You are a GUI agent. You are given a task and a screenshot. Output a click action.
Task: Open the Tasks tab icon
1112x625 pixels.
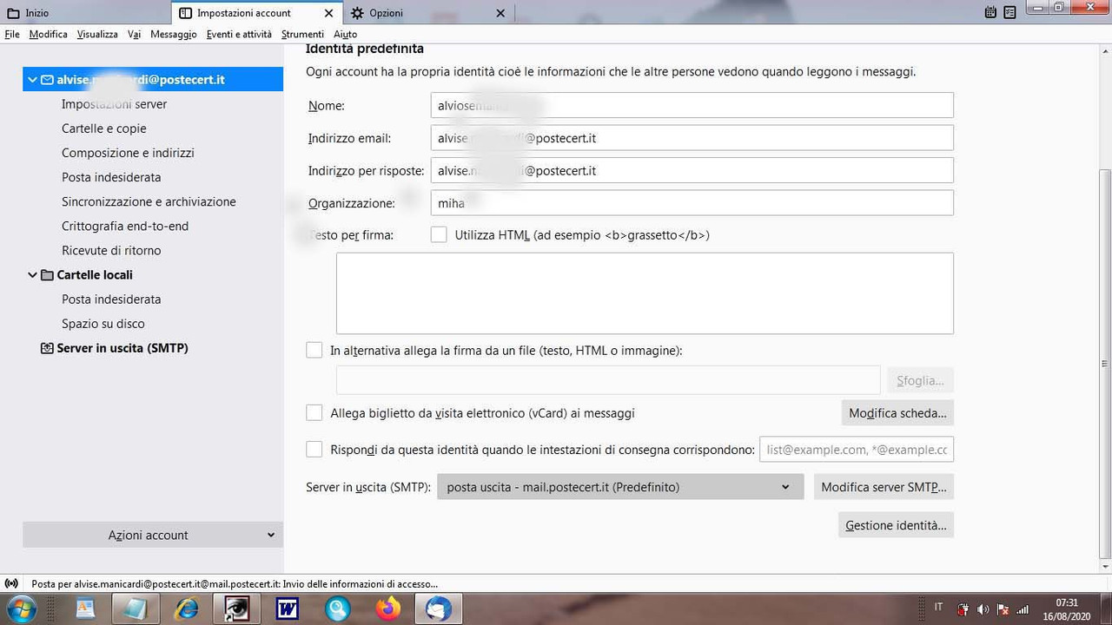pos(1009,13)
